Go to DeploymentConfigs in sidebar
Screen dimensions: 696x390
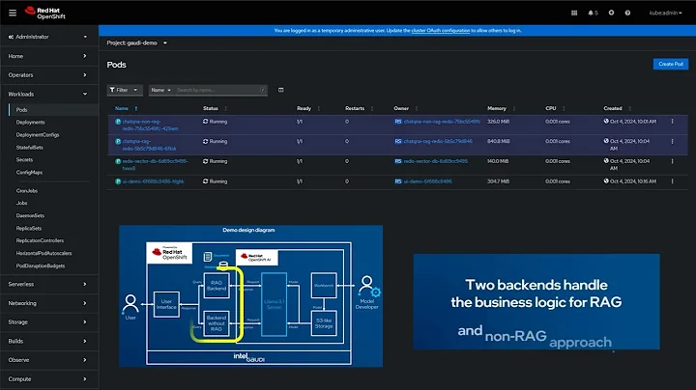click(38, 135)
